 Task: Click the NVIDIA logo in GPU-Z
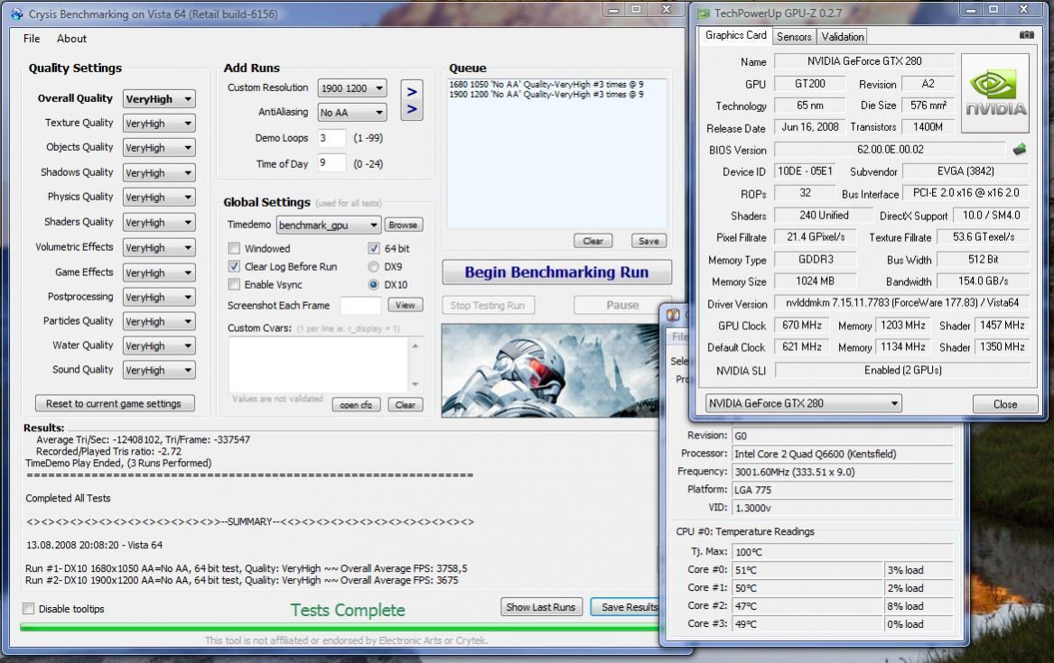995,94
